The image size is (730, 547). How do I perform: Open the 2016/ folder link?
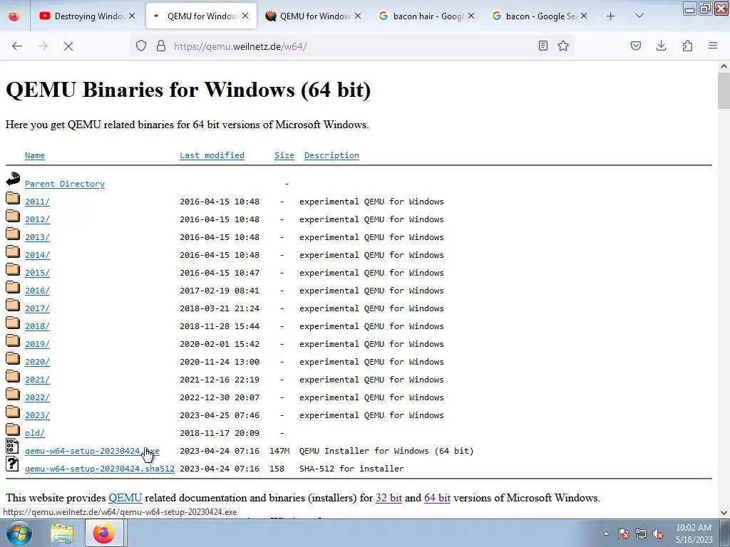pos(37,291)
